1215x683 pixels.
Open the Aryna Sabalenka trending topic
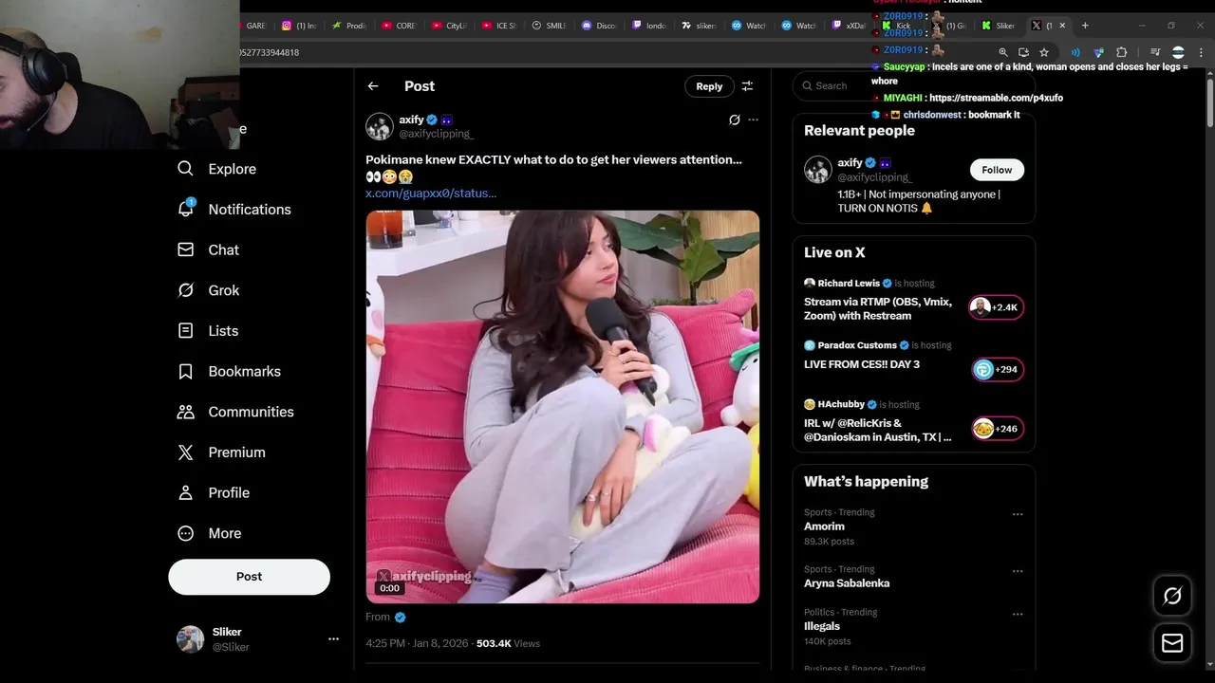coord(847,583)
